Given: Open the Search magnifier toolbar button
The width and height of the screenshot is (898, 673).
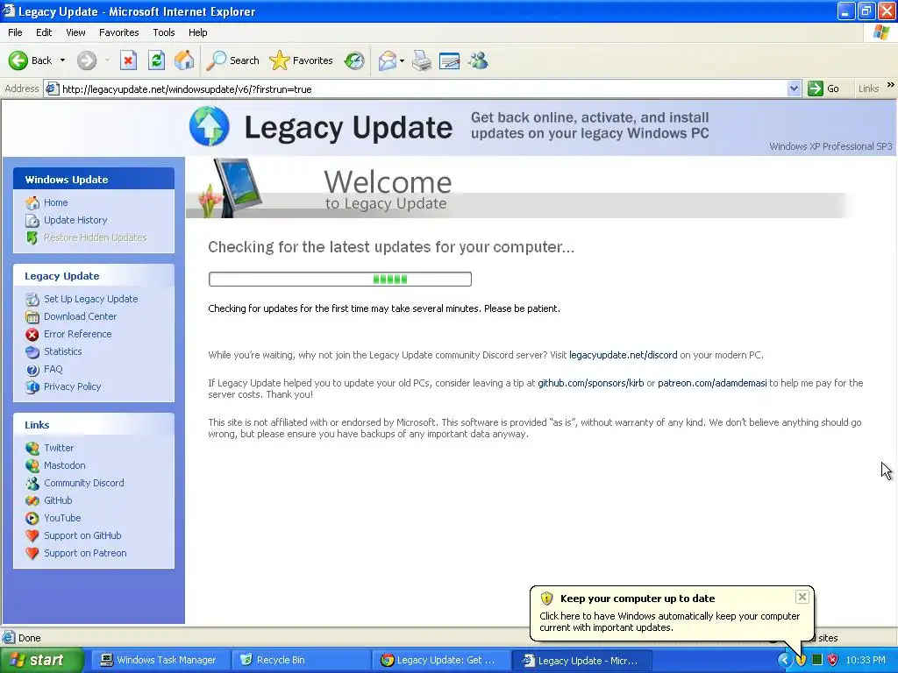Looking at the screenshot, I should click(233, 60).
